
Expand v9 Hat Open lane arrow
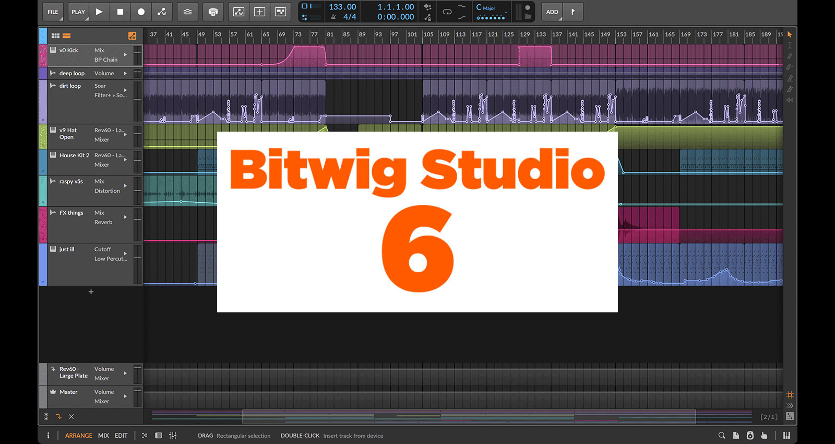tap(125, 134)
